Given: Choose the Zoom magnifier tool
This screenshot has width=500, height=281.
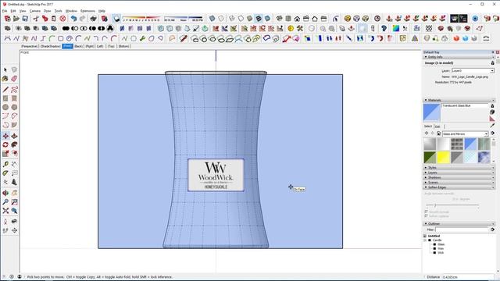Looking at the screenshot, I should point(5,202).
